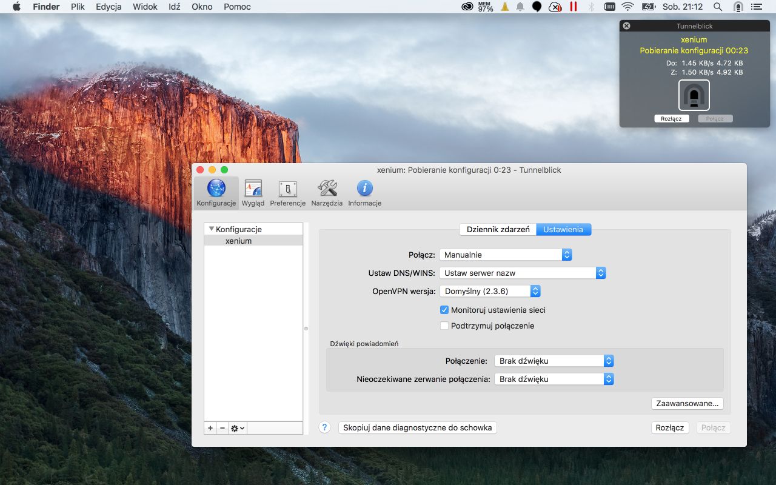This screenshot has width=776, height=485.
Task: Click the Bluetooth menu bar icon
Action: [591, 7]
